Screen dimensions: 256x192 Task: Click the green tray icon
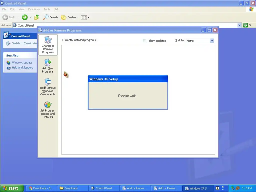pyautogui.click(x=233, y=188)
